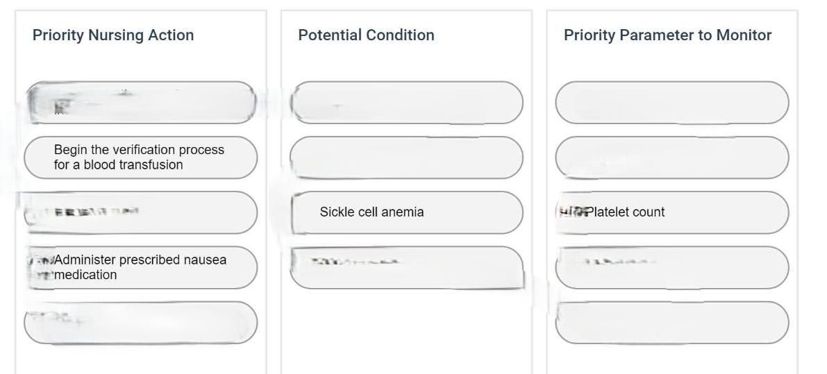
Task: Pick first blank option under Priority Parameter to Monitor
Action: (672, 103)
